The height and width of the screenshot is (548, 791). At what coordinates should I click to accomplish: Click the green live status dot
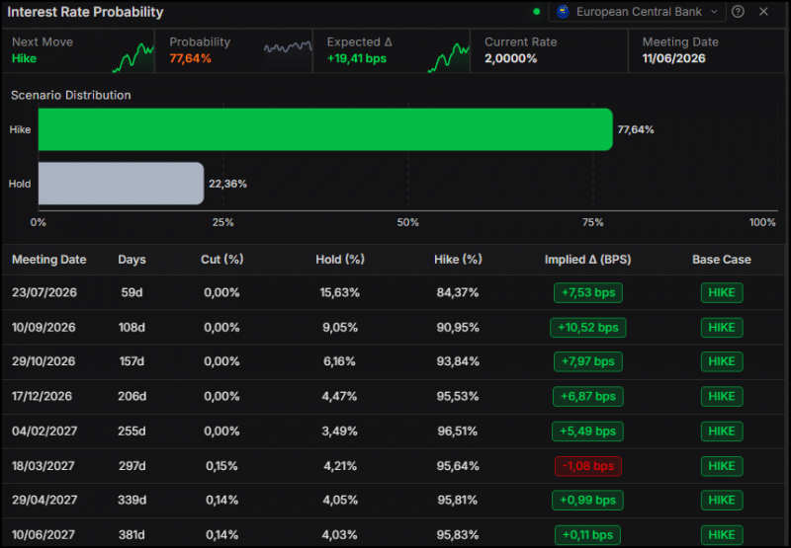tap(536, 12)
